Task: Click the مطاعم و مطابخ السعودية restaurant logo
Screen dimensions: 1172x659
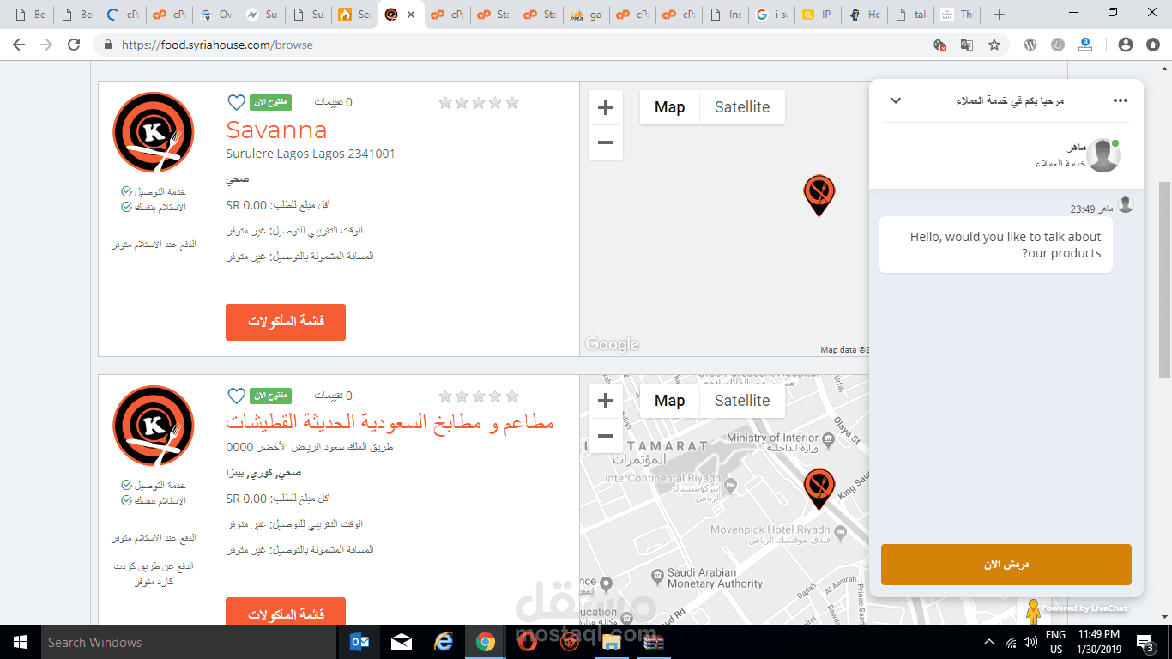Action: click(x=154, y=426)
